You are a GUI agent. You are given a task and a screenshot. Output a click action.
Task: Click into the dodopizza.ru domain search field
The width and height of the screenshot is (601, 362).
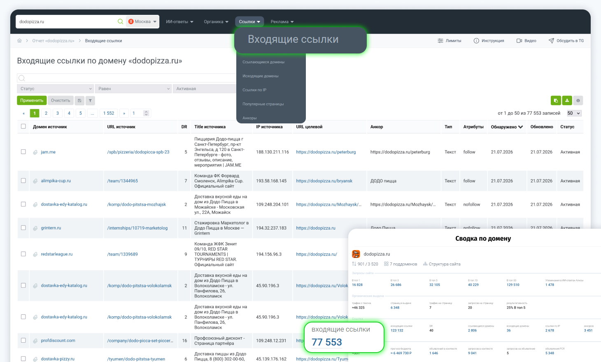66,22
